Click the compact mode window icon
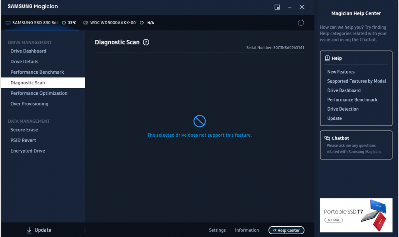This screenshot has height=237, width=399. [x=277, y=7]
